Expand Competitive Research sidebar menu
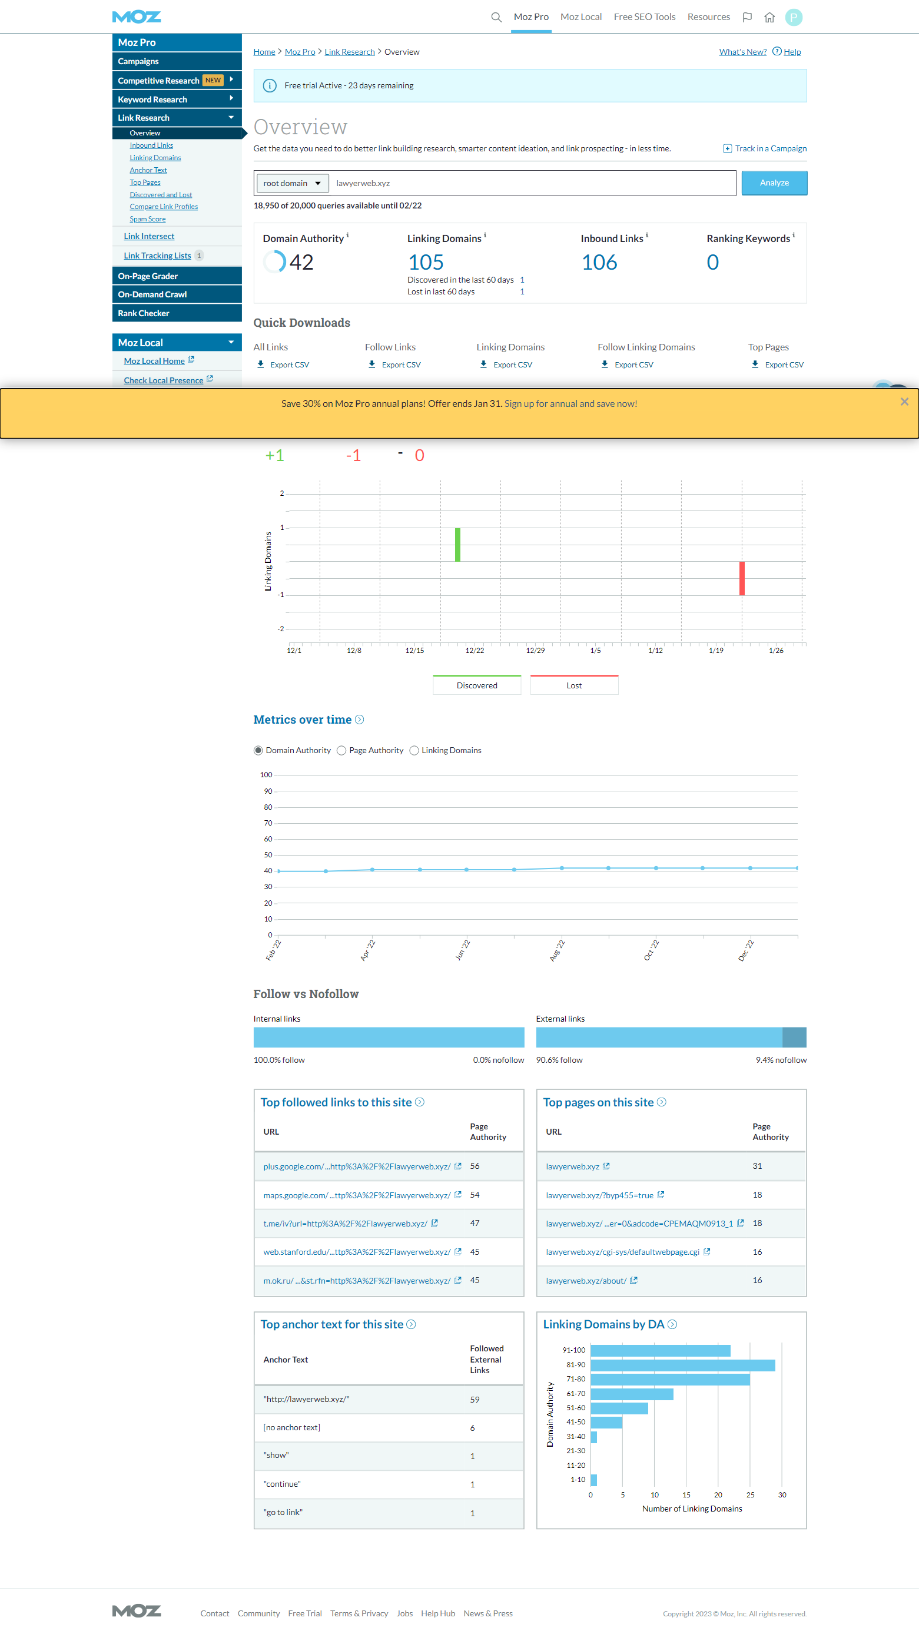This screenshot has height=1644, width=919. [177, 81]
